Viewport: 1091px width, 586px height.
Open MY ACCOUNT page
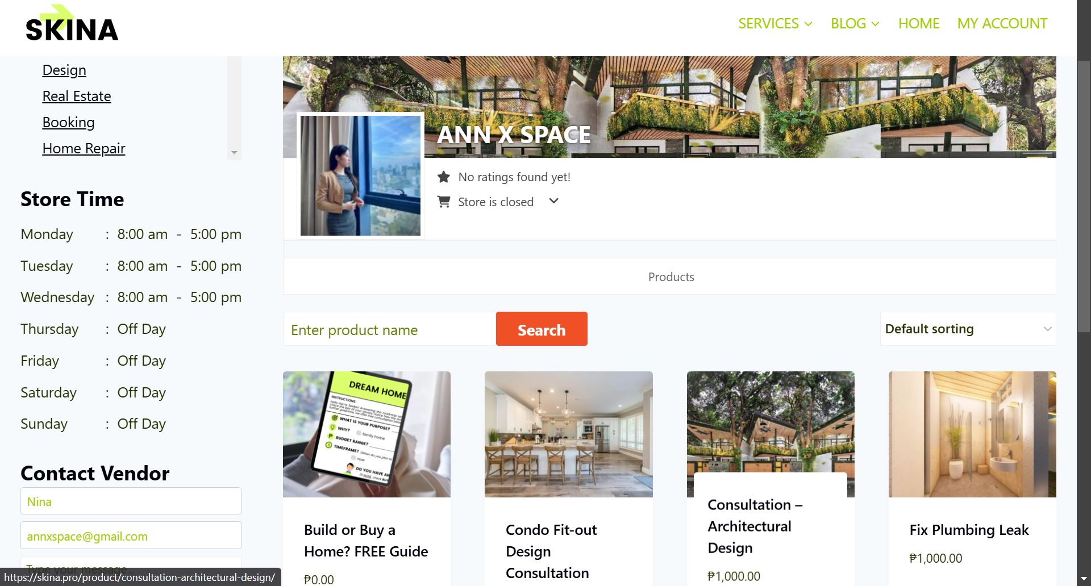point(1002,23)
